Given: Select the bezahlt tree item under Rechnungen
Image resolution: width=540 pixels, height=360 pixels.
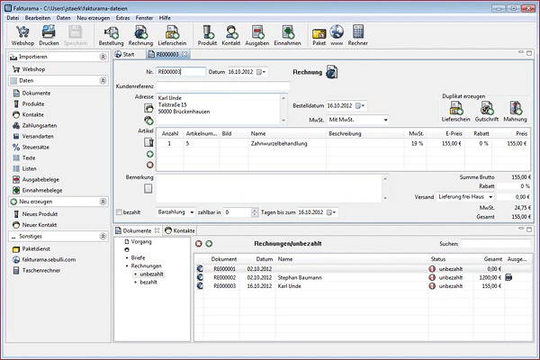Looking at the screenshot, I should pos(148,282).
